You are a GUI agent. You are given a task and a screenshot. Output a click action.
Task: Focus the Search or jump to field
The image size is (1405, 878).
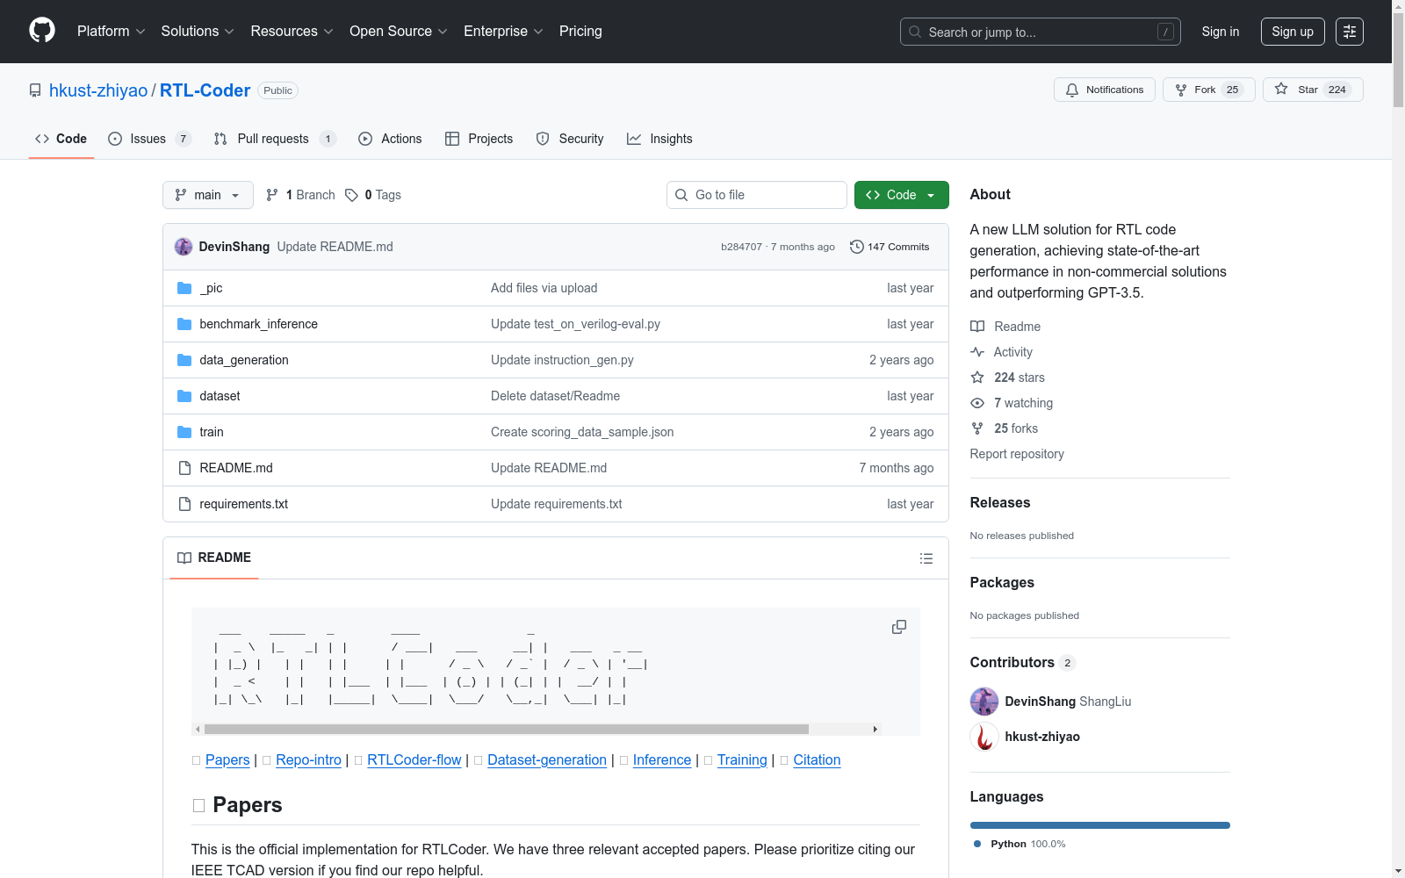click(1041, 32)
